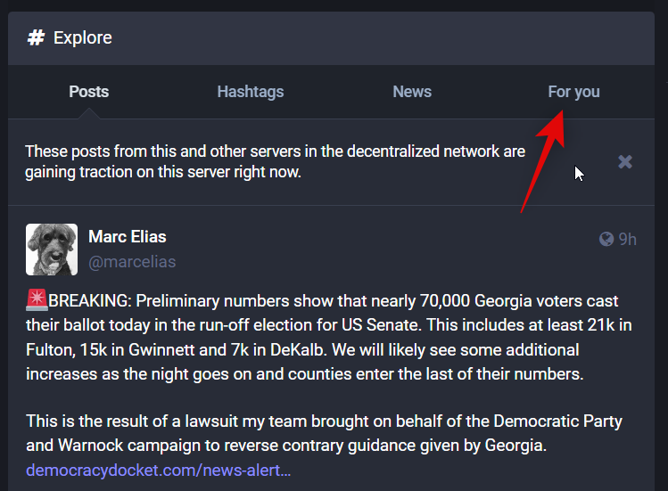Switch to the Posts tab

pyautogui.click(x=88, y=92)
